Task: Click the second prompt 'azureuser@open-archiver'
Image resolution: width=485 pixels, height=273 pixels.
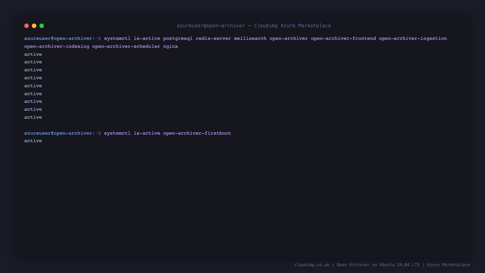Action: 58,133
